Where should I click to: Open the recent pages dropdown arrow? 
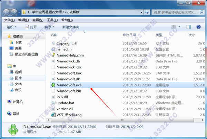tap(19, 12)
